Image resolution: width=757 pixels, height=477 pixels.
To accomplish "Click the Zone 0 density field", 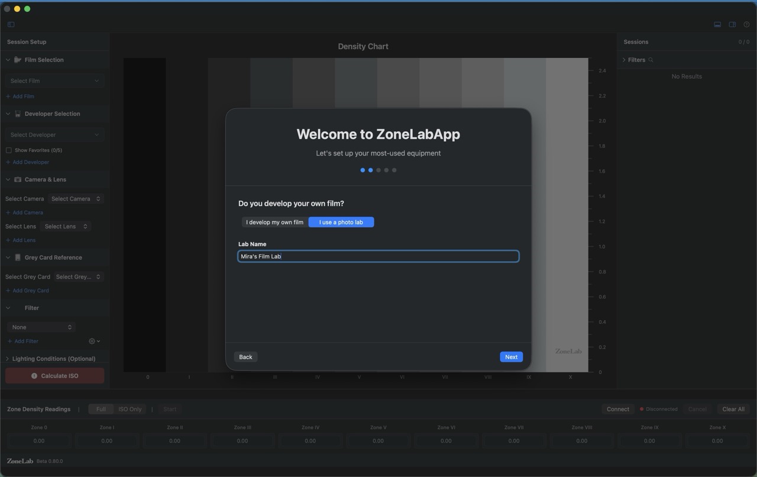I will point(39,440).
